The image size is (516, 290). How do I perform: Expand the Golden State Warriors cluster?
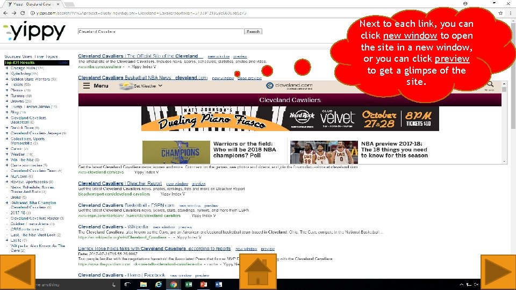pos(7,79)
